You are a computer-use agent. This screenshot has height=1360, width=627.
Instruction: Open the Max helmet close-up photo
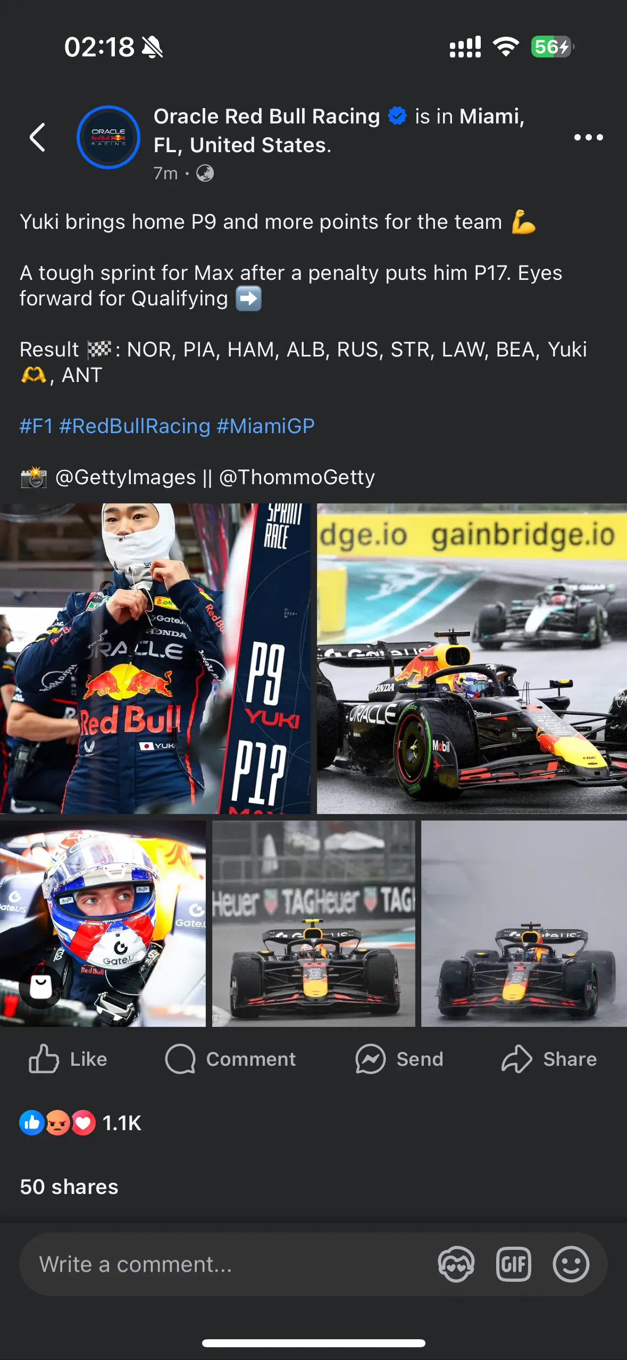click(x=103, y=923)
